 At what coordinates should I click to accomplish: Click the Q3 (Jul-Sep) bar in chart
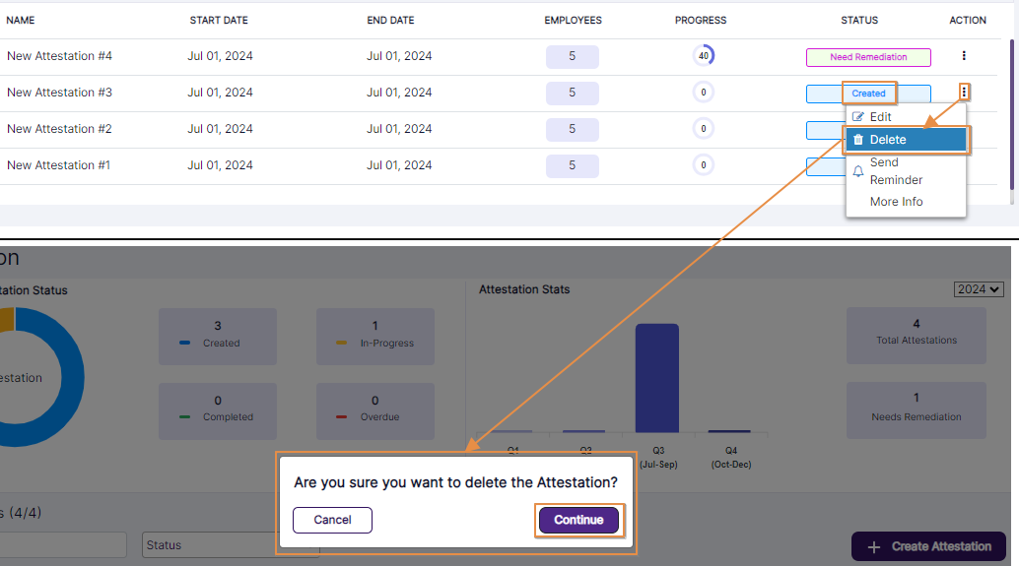click(656, 377)
